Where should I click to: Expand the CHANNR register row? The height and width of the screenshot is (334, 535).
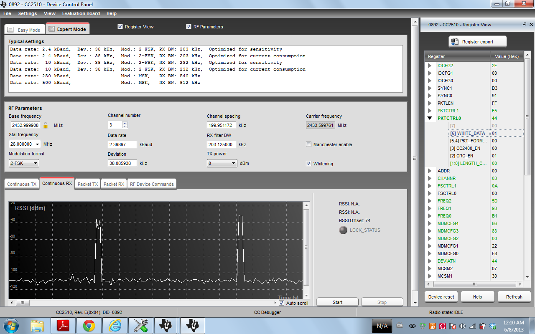430,178
